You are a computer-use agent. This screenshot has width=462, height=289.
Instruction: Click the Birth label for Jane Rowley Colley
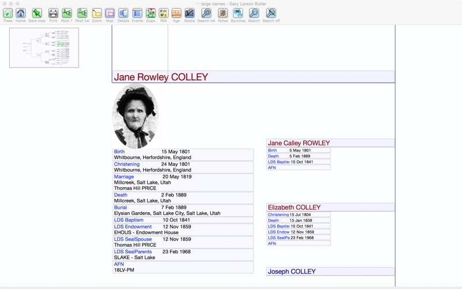point(120,151)
